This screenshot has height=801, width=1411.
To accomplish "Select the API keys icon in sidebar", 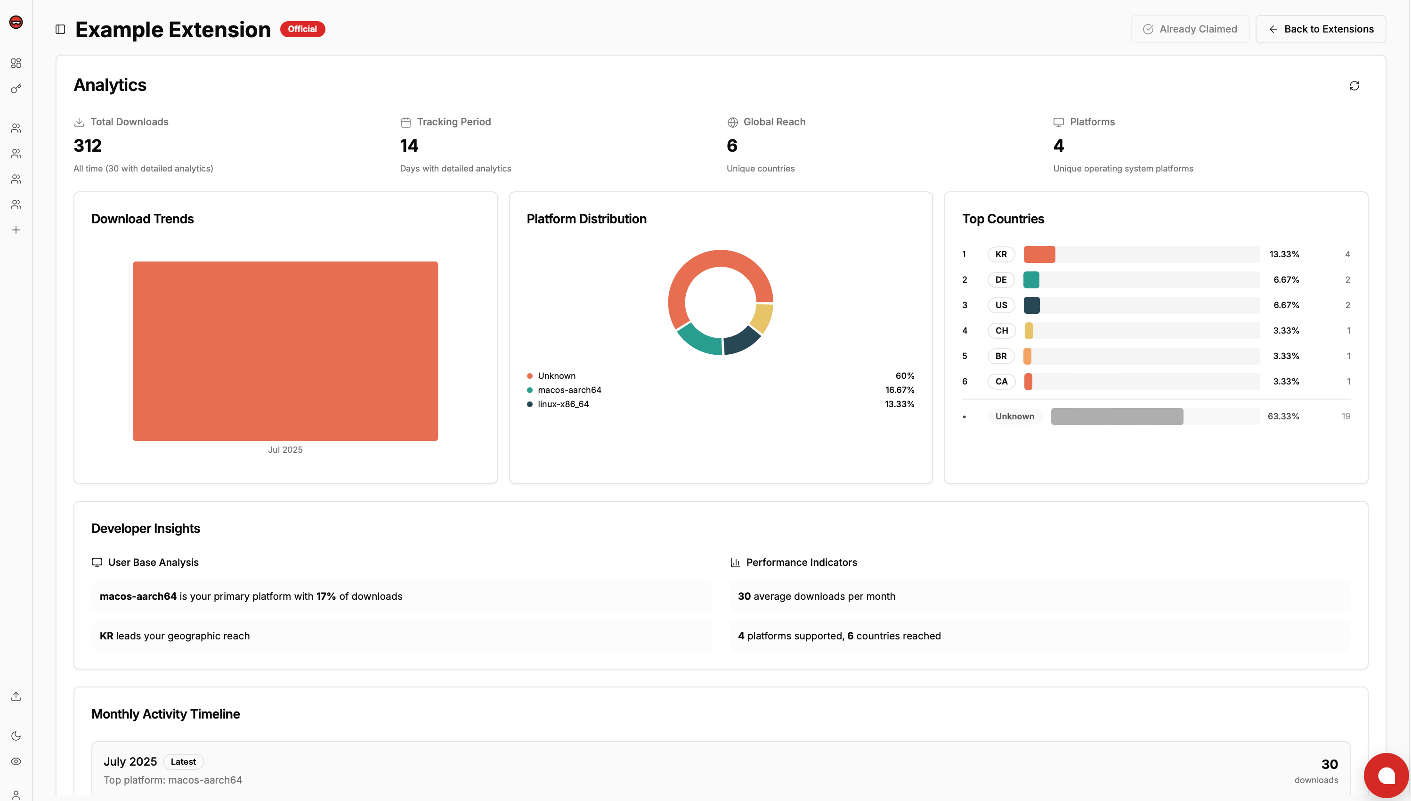I will pos(16,88).
